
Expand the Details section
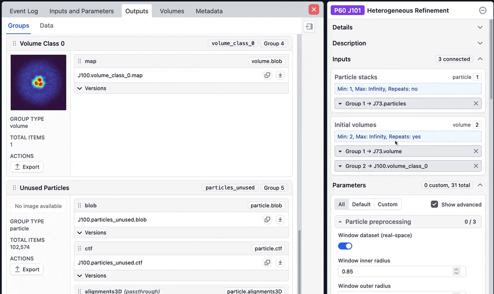click(480, 28)
